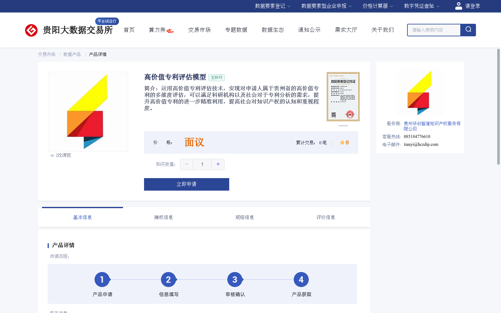Click the 面议 price text

click(194, 142)
